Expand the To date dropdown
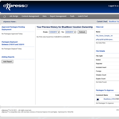This screenshot has width=119, height=119. pyautogui.click(x=71, y=32)
